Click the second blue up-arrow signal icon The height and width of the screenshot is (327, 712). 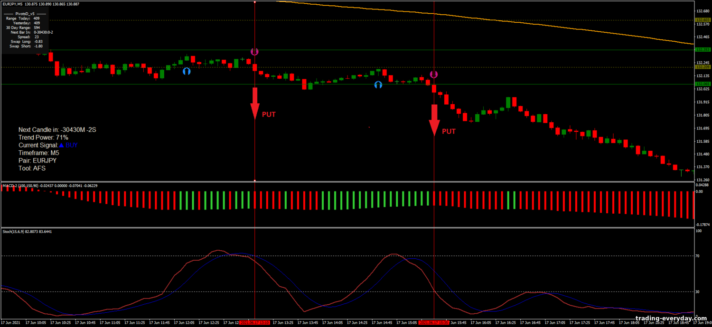coord(378,85)
